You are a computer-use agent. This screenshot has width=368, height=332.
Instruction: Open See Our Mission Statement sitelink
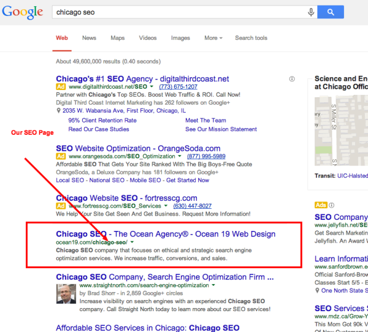point(221,129)
